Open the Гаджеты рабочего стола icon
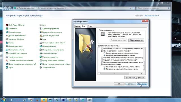181x102 pixels. point(41,32)
